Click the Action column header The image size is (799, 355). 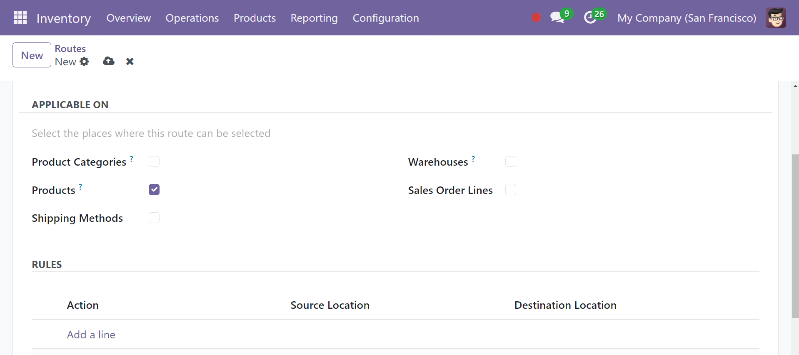point(83,305)
